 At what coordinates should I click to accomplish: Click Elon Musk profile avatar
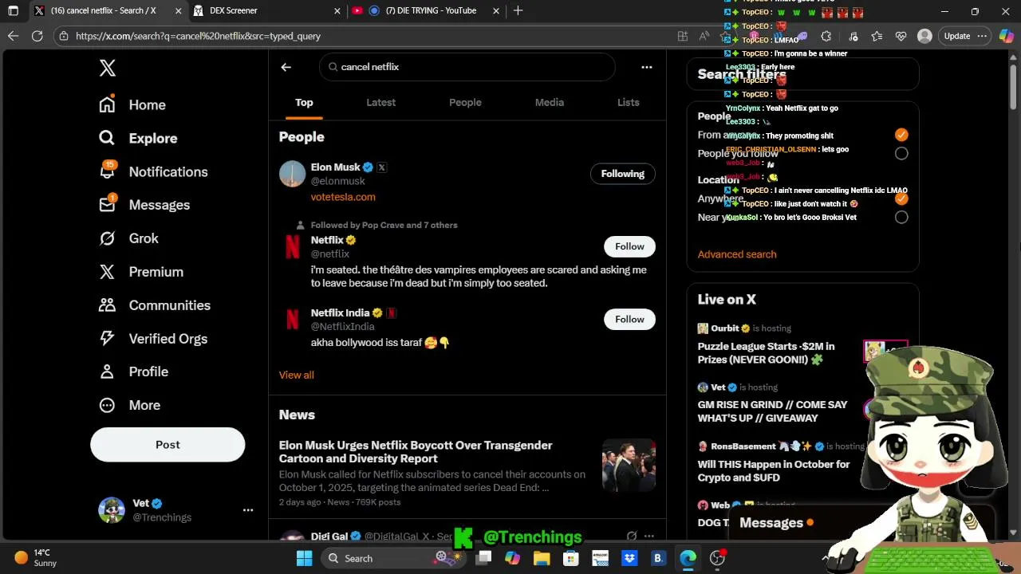click(292, 174)
